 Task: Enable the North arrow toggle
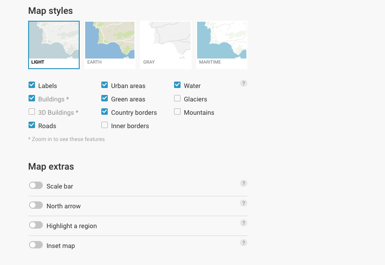pos(36,206)
